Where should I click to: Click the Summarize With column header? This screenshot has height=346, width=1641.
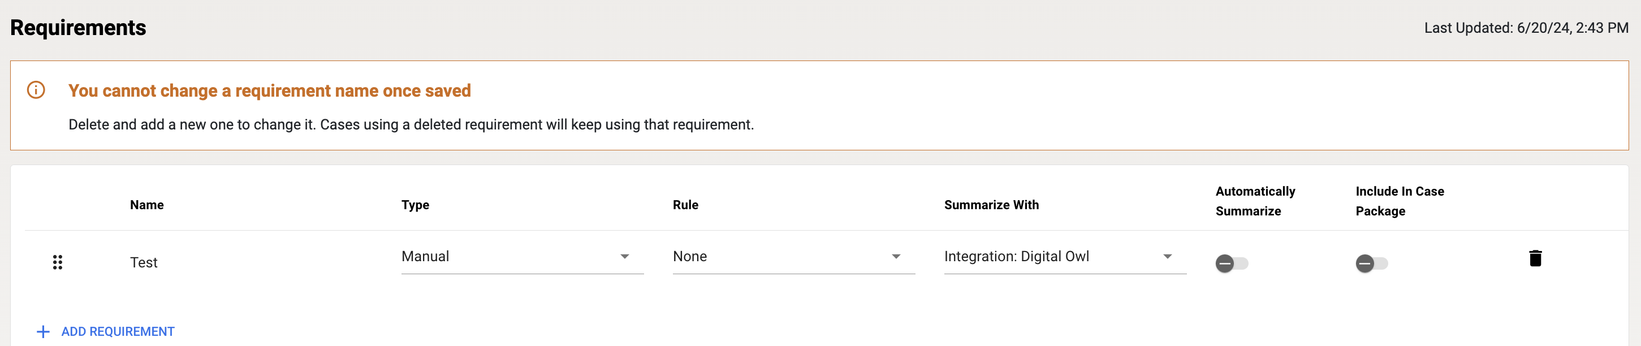[991, 205]
